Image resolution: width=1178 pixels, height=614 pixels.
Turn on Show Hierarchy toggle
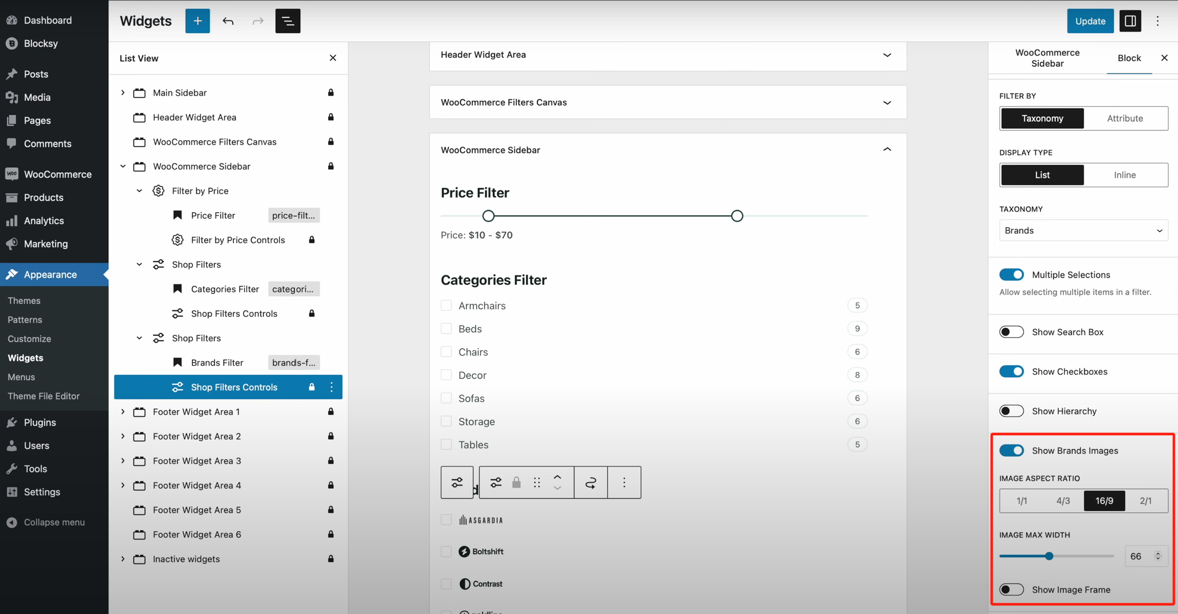coord(1011,411)
